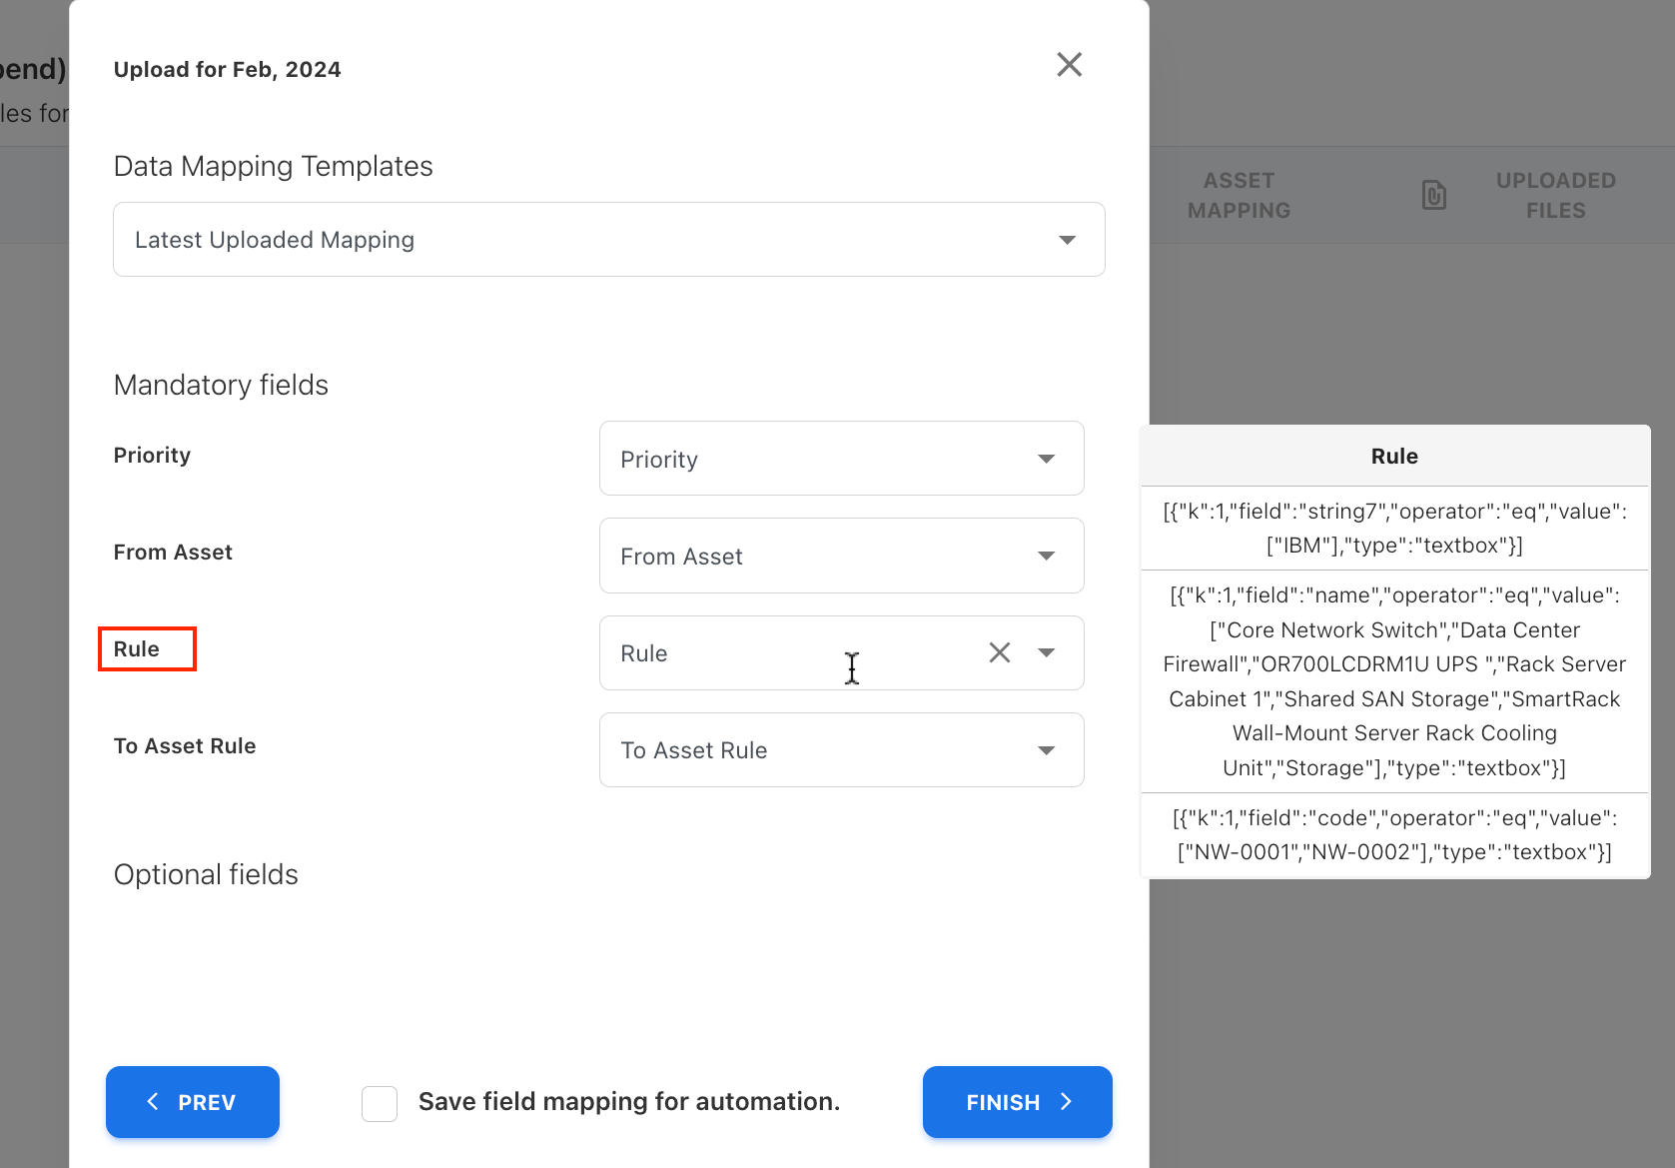Click the Uploaded Files document icon
1675x1168 pixels.
pos(1433,195)
